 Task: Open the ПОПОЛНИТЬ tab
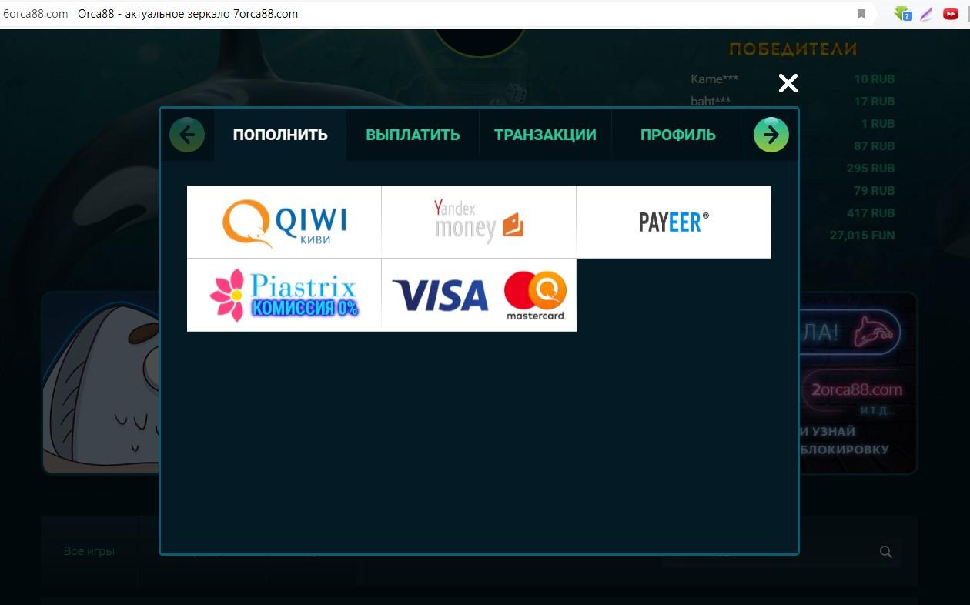point(280,135)
